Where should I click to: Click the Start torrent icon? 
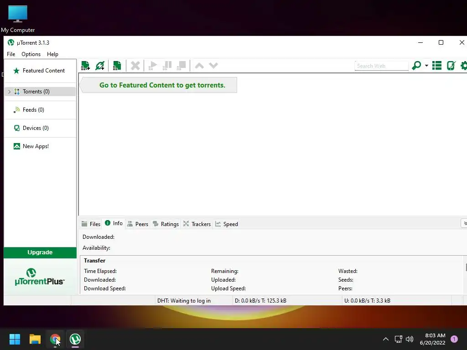point(152,66)
